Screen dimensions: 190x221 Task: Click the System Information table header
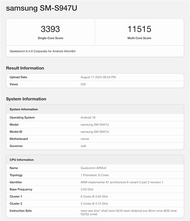coord(24,109)
